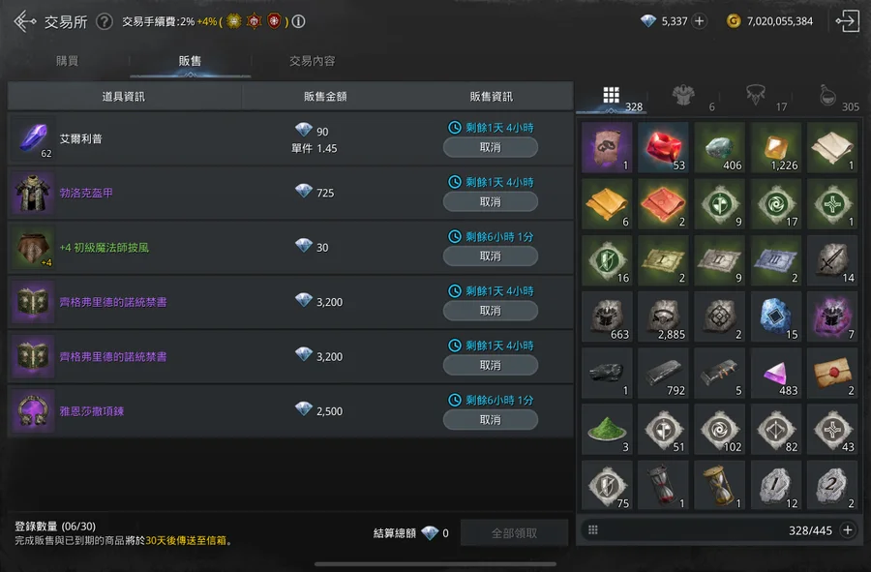The width and height of the screenshot is (871, 572).
Task: Select the blue crystal item with 15
Action: [776, 316]
